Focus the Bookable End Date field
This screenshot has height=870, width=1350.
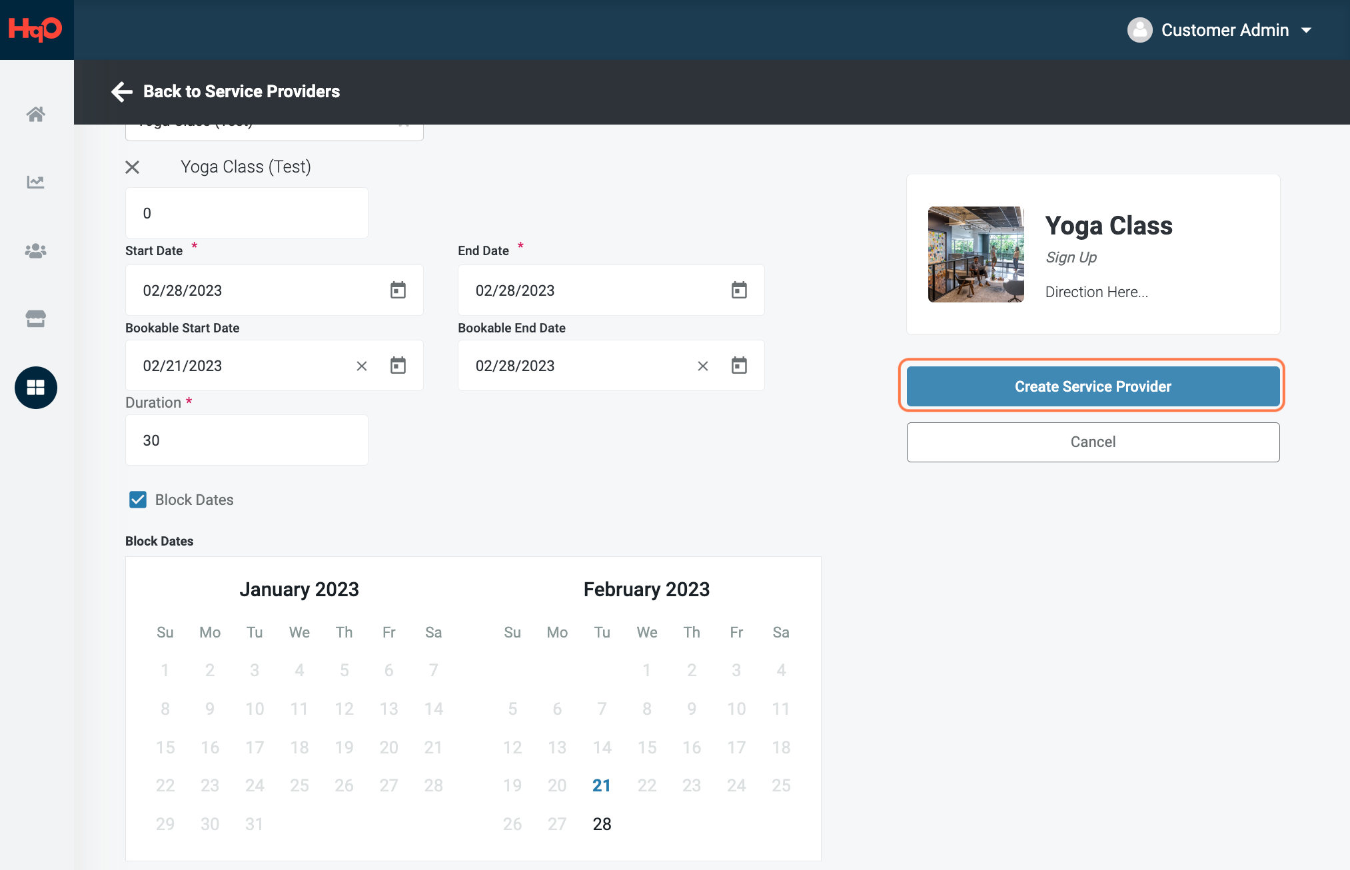610,366
